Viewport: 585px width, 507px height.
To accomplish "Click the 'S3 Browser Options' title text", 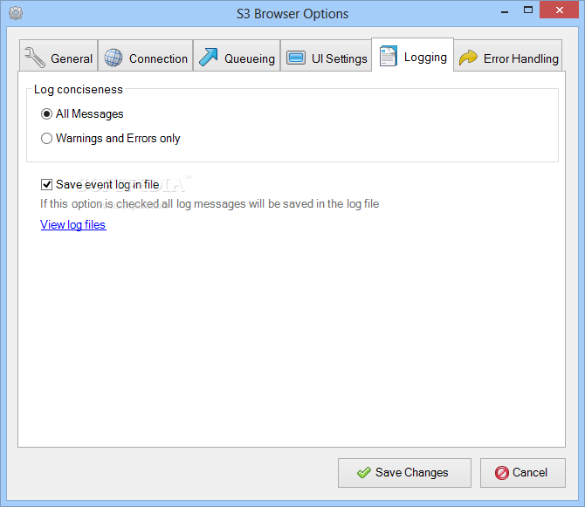I will 292,14.
